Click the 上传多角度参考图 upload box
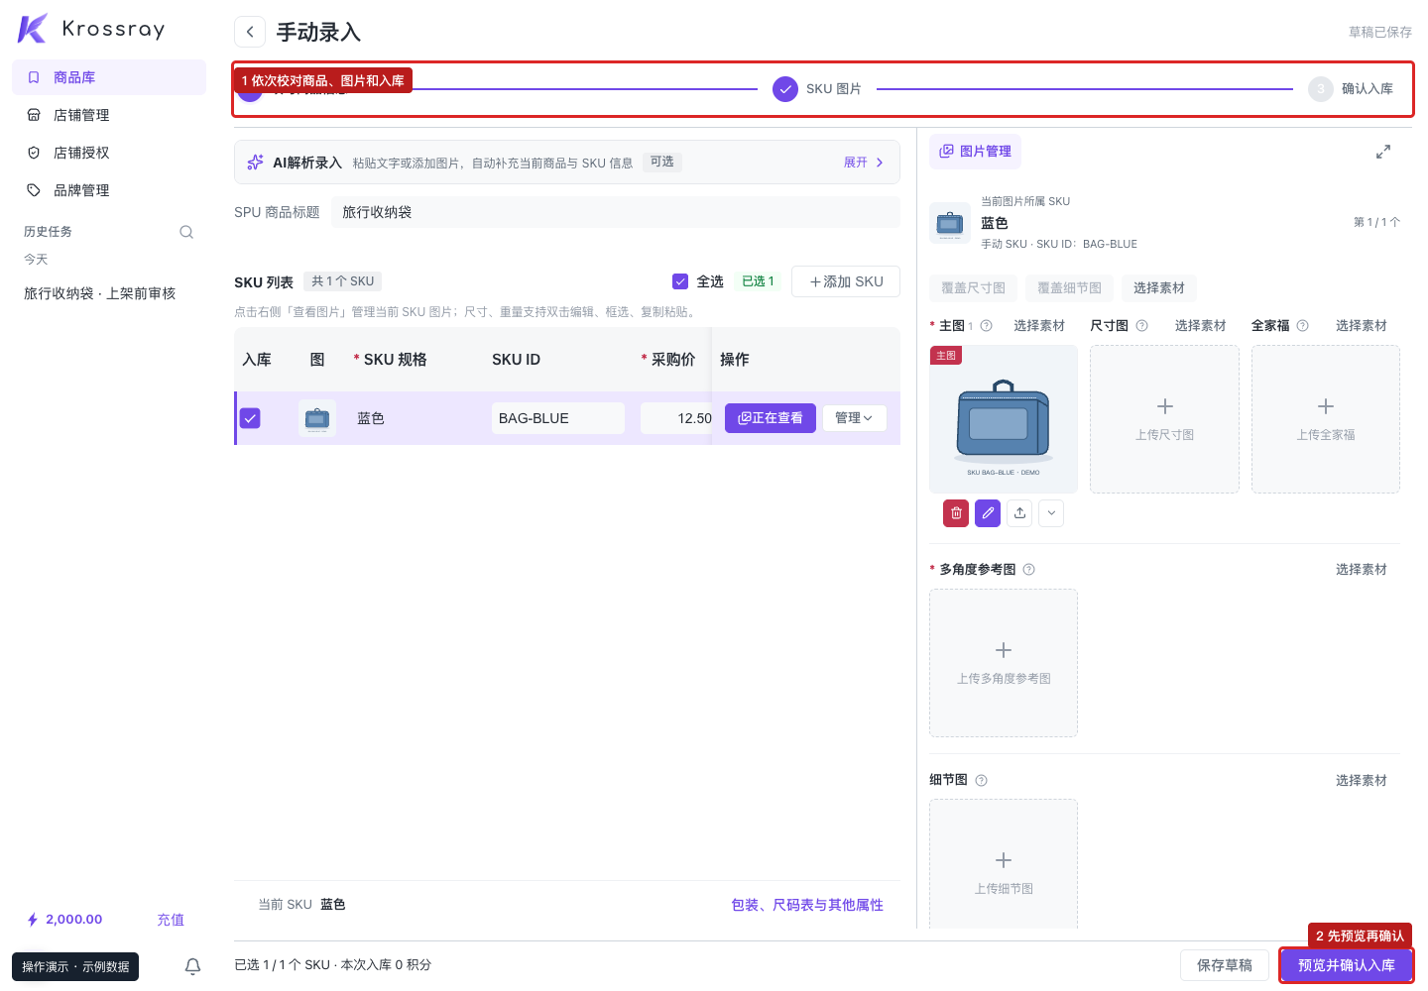The height and width of the screenshot is (991, 1428). coord(1004,663)
